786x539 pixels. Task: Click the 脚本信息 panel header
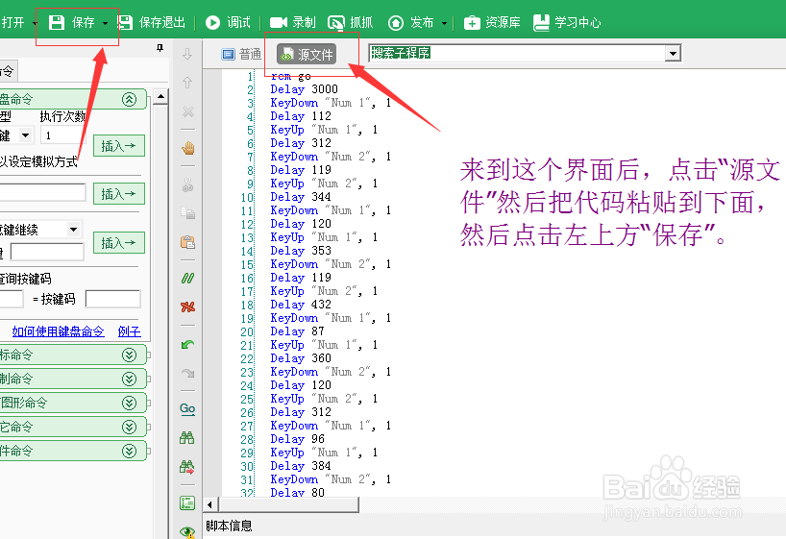229,526
